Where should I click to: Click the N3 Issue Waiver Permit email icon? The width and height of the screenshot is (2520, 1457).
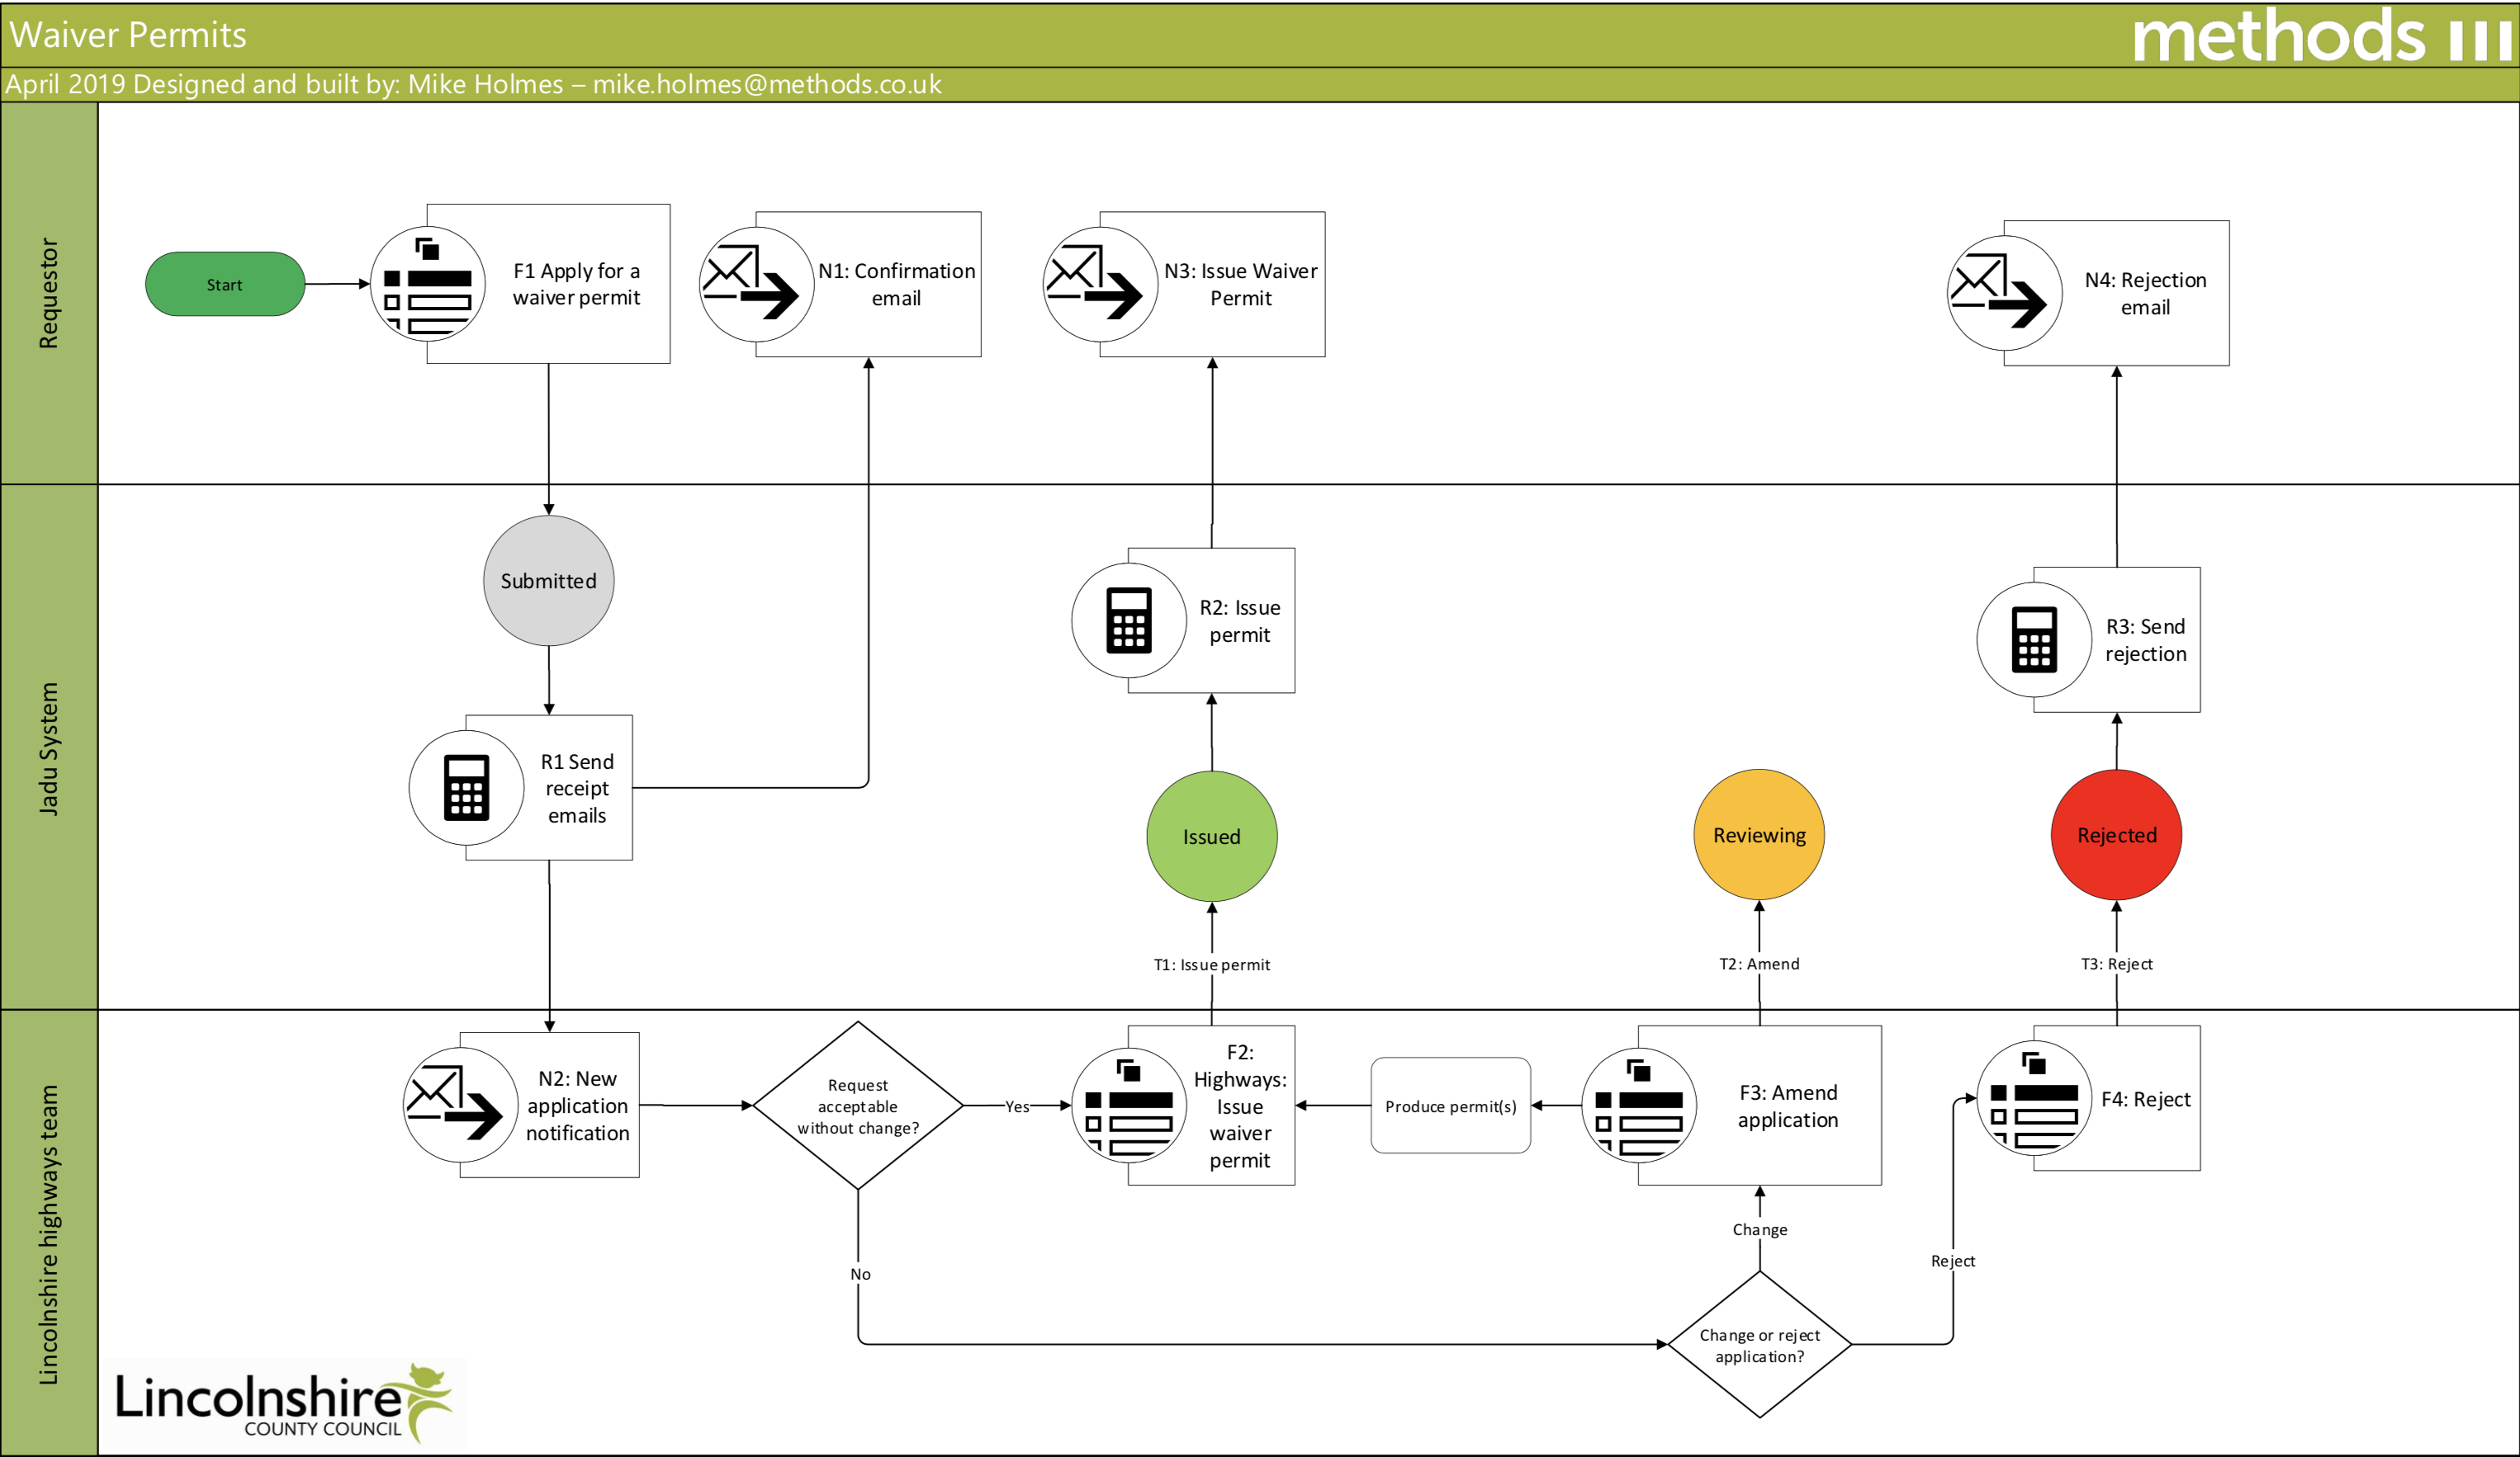tap(1100, 284)
